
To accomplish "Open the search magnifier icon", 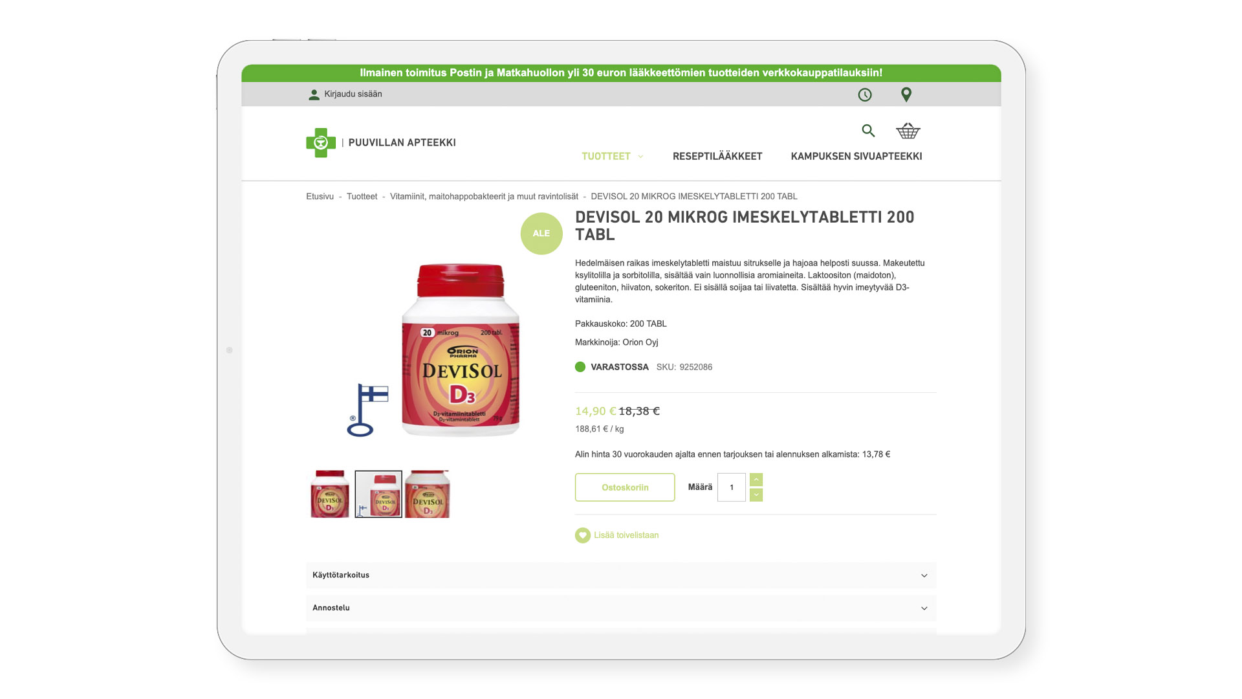I will point(868,131).
